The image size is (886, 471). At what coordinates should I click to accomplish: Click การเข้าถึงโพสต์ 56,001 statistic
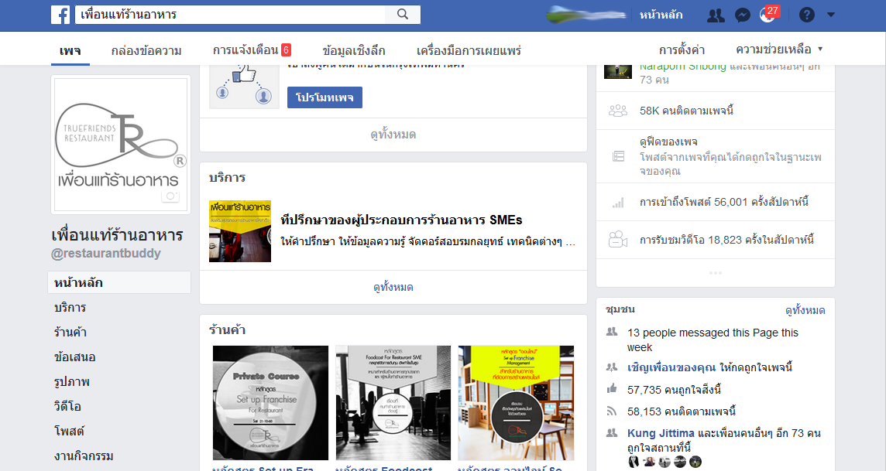[x=724, y=202]
